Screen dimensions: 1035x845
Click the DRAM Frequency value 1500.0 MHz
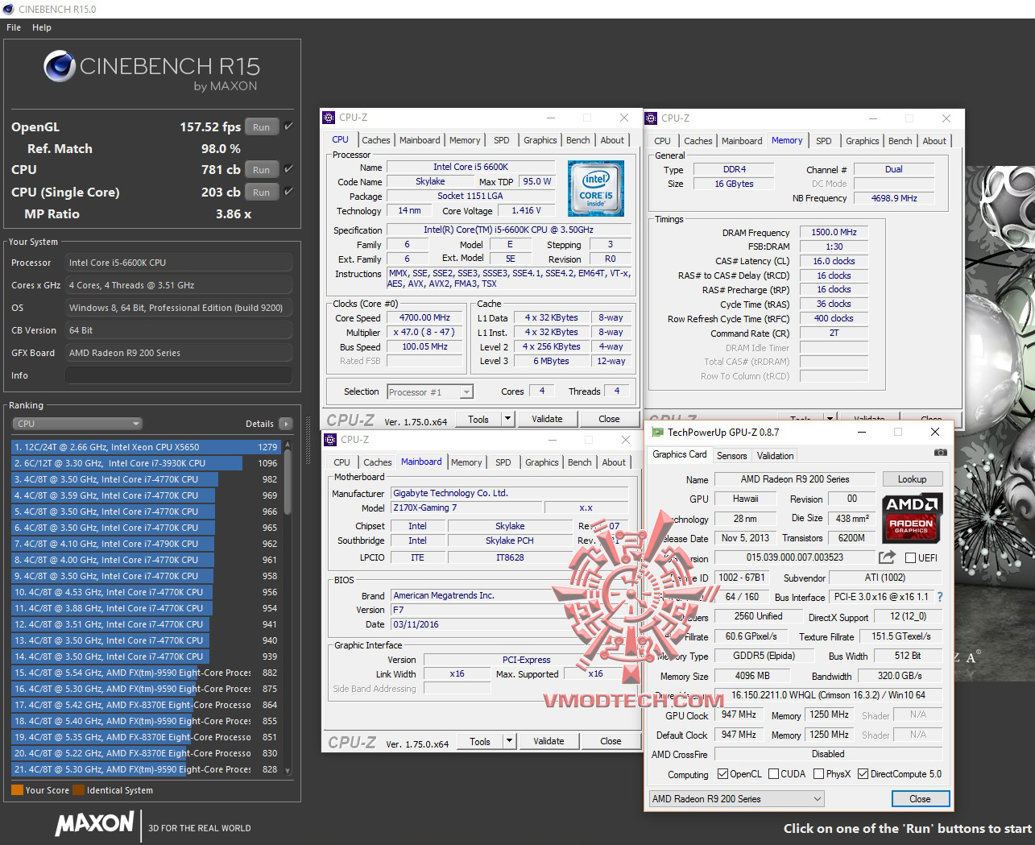click(x=834, y=232)
